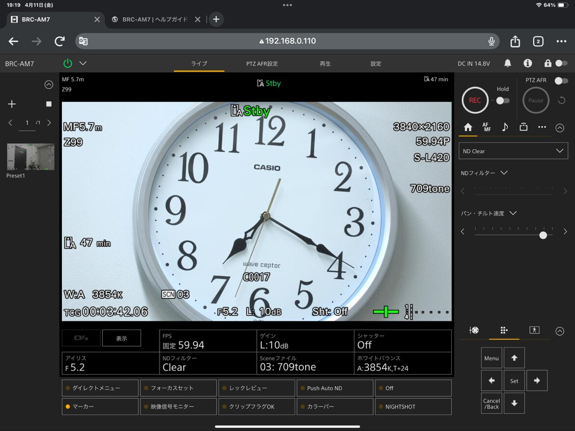Open the 設定 tab
Screen dimensions: 575x431
pyautogui.click(x=375, y=63)
